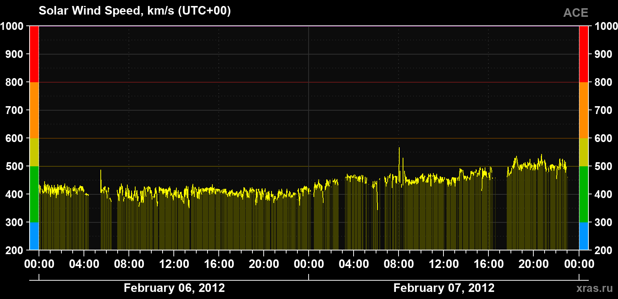Pick the red band on the right color scale
Viewport: 618px width, 299px height.
click(584, 54)
